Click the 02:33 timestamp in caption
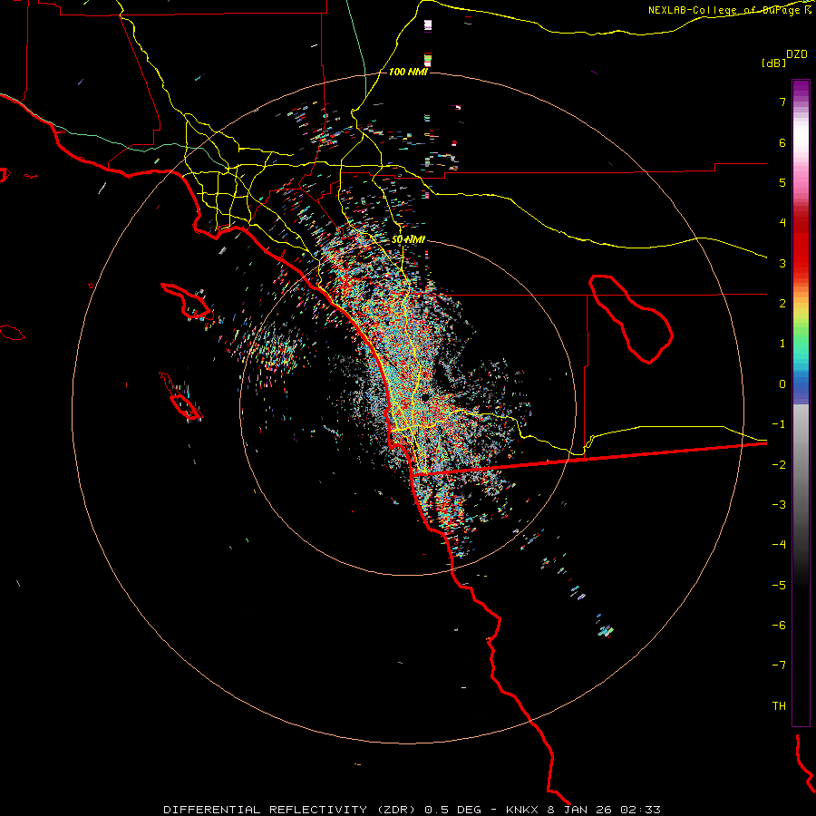 click(x=643, y=810)
